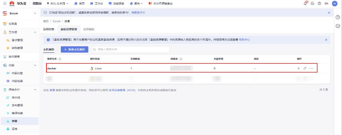
Task: Click right rail help question icon
Action: coord(338,17)
